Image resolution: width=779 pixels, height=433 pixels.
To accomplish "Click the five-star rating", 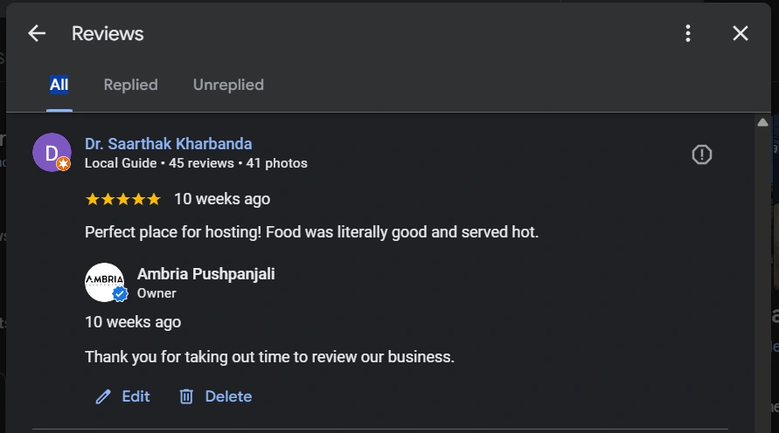I will (x=122, y=199).
